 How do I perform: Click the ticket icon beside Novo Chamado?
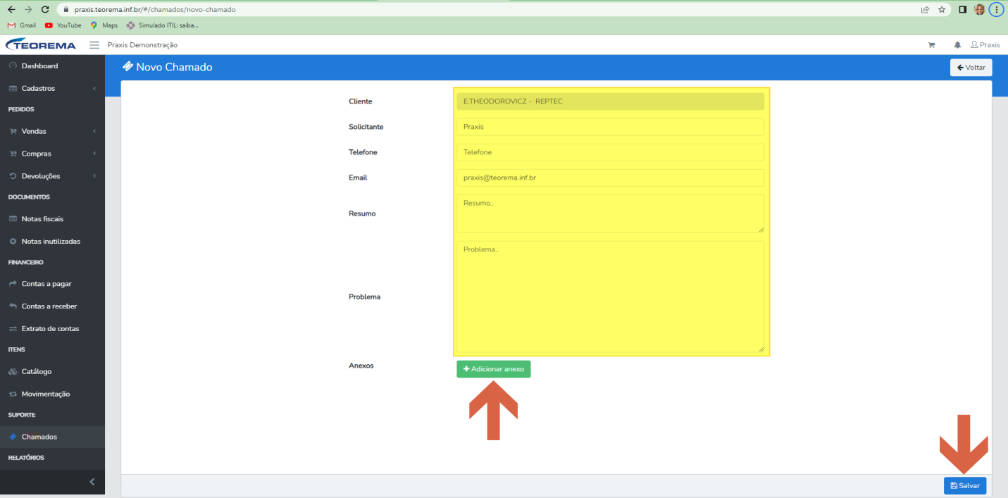click(x=127, y=67)
